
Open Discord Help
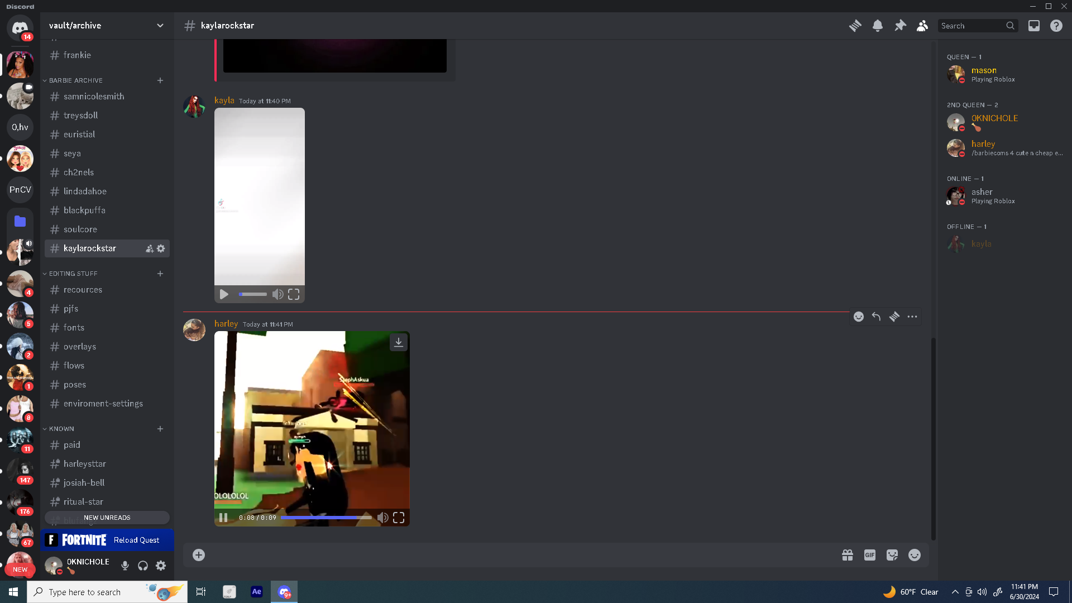(x=1056, y=26)
